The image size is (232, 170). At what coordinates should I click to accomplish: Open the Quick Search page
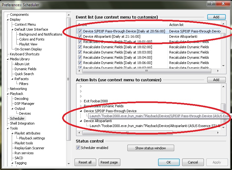pos(24,74)
